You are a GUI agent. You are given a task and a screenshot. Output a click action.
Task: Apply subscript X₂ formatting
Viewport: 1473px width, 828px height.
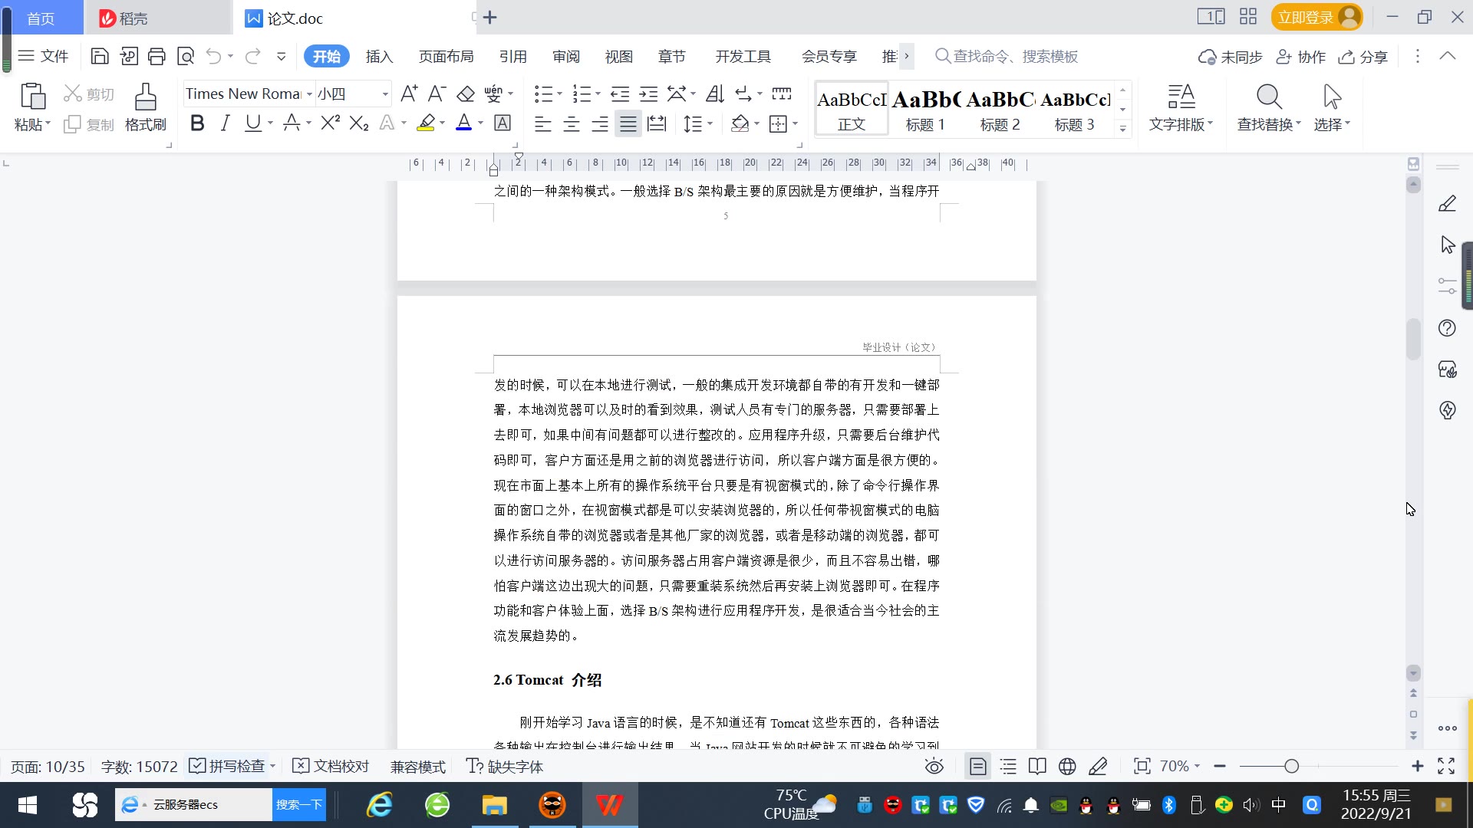coord(359,123)
